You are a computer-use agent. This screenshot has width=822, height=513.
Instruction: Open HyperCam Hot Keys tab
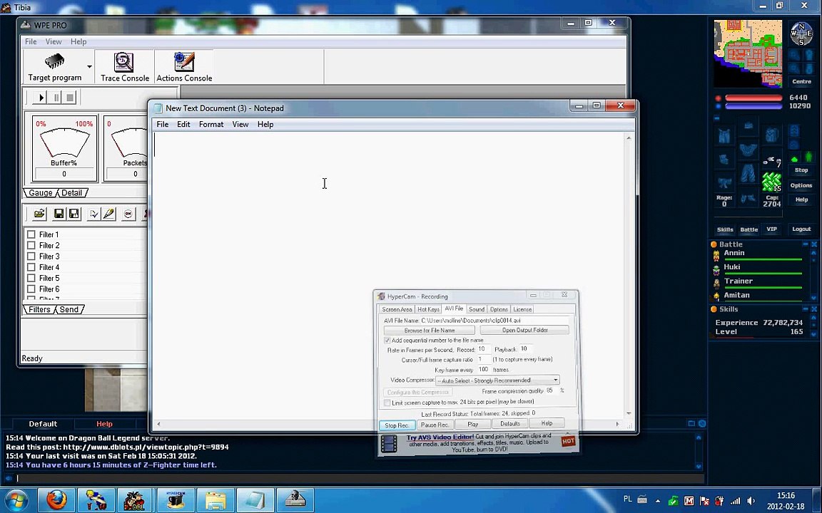[x=428, y=309]
